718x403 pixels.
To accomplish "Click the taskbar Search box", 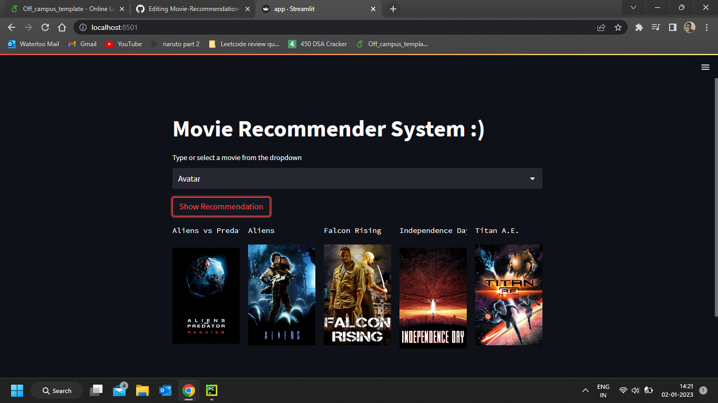I will coord(57,390).
